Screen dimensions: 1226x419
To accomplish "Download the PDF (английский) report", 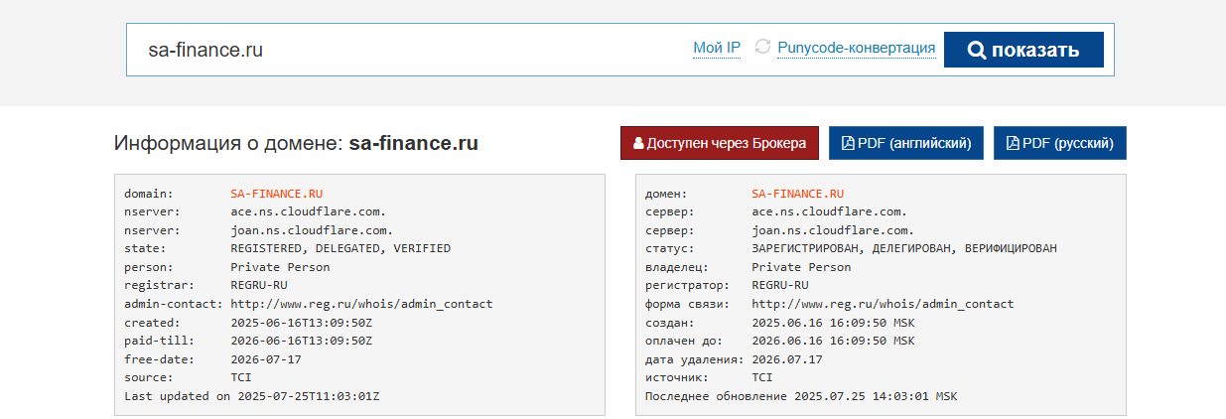I will point(906,143).
